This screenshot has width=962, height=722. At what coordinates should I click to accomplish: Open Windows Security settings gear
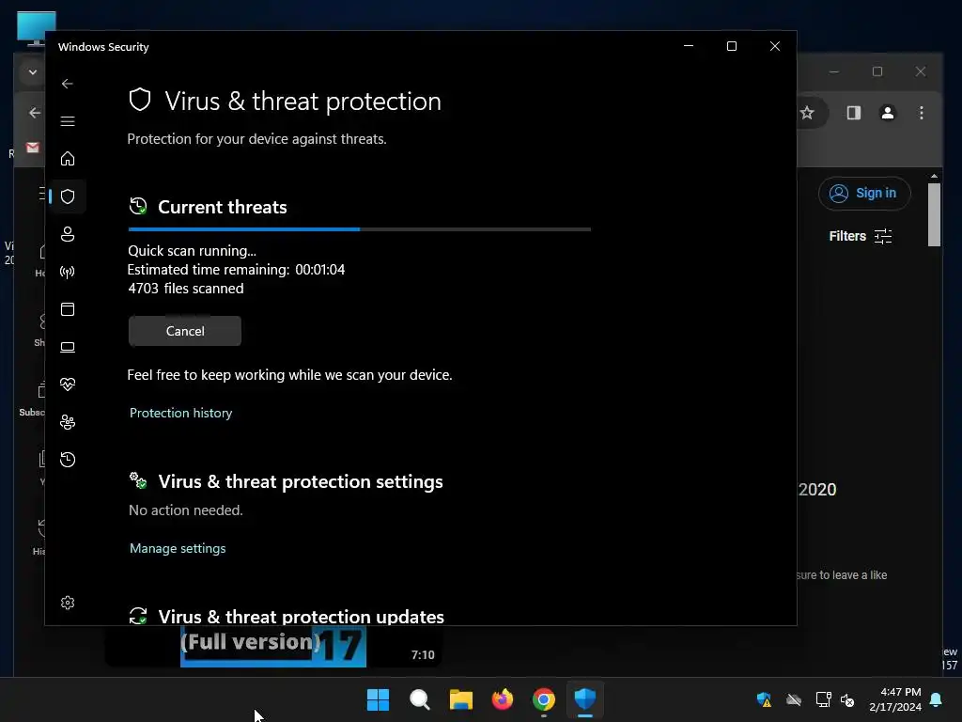coord(68,603)
